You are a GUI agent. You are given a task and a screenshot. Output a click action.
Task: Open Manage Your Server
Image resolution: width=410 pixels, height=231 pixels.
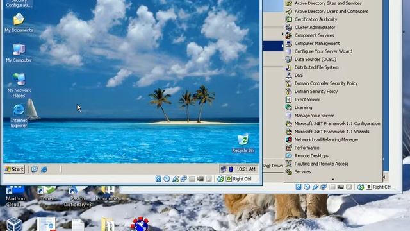point(333,116)
